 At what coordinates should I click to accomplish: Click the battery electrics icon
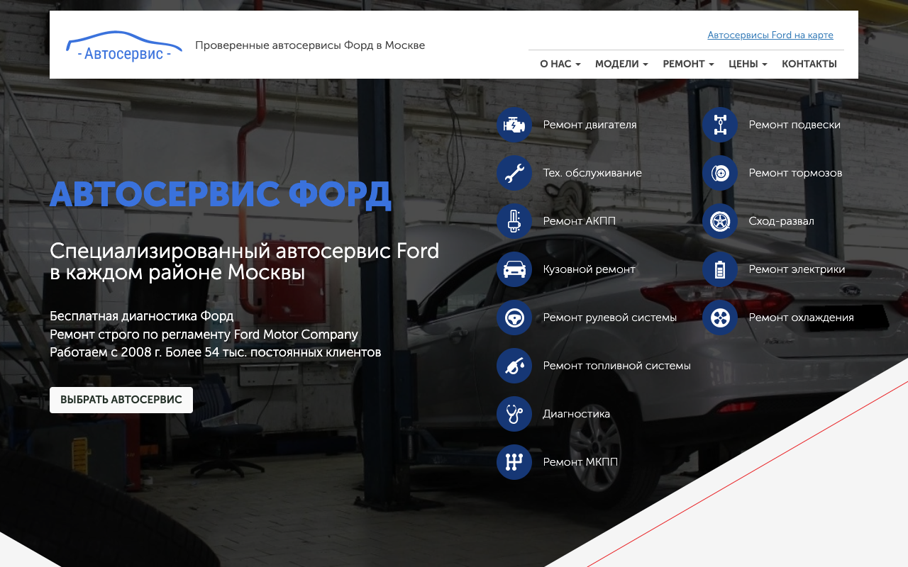(x=720, y=269)
